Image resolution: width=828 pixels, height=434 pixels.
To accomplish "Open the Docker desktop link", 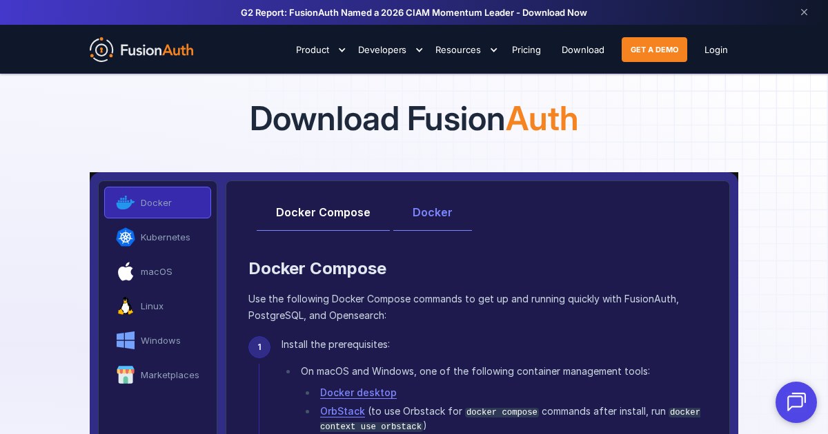I will [x=358, y=393].
